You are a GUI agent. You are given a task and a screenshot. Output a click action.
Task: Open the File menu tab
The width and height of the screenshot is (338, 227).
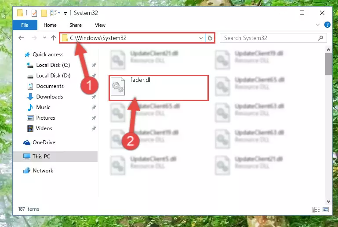pos(25,25)
